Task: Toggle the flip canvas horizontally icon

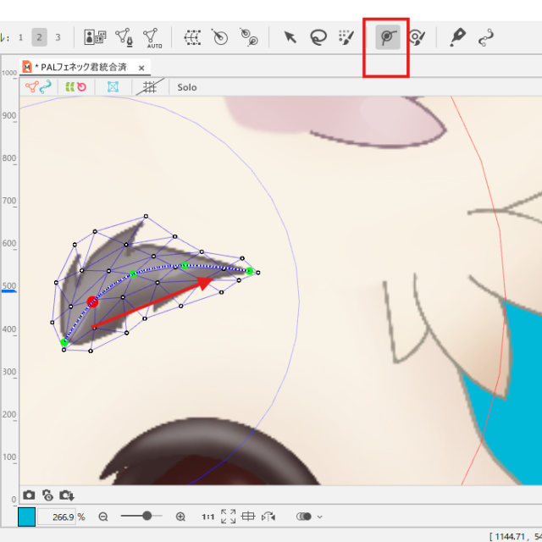Action: click(x=269, y=517)
